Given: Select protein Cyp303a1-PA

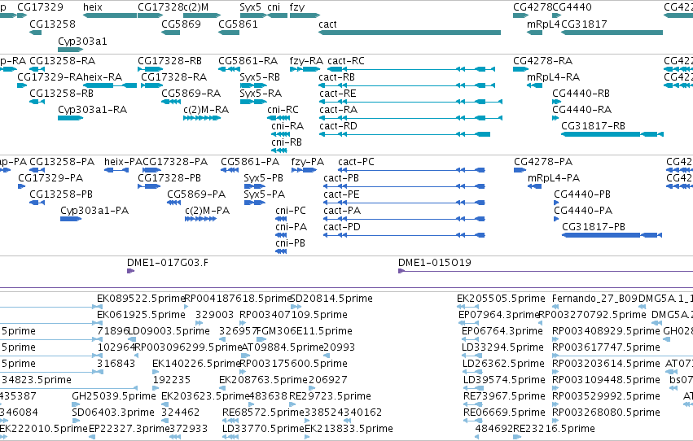Looking at the screenshot, I should pos(94,211).
